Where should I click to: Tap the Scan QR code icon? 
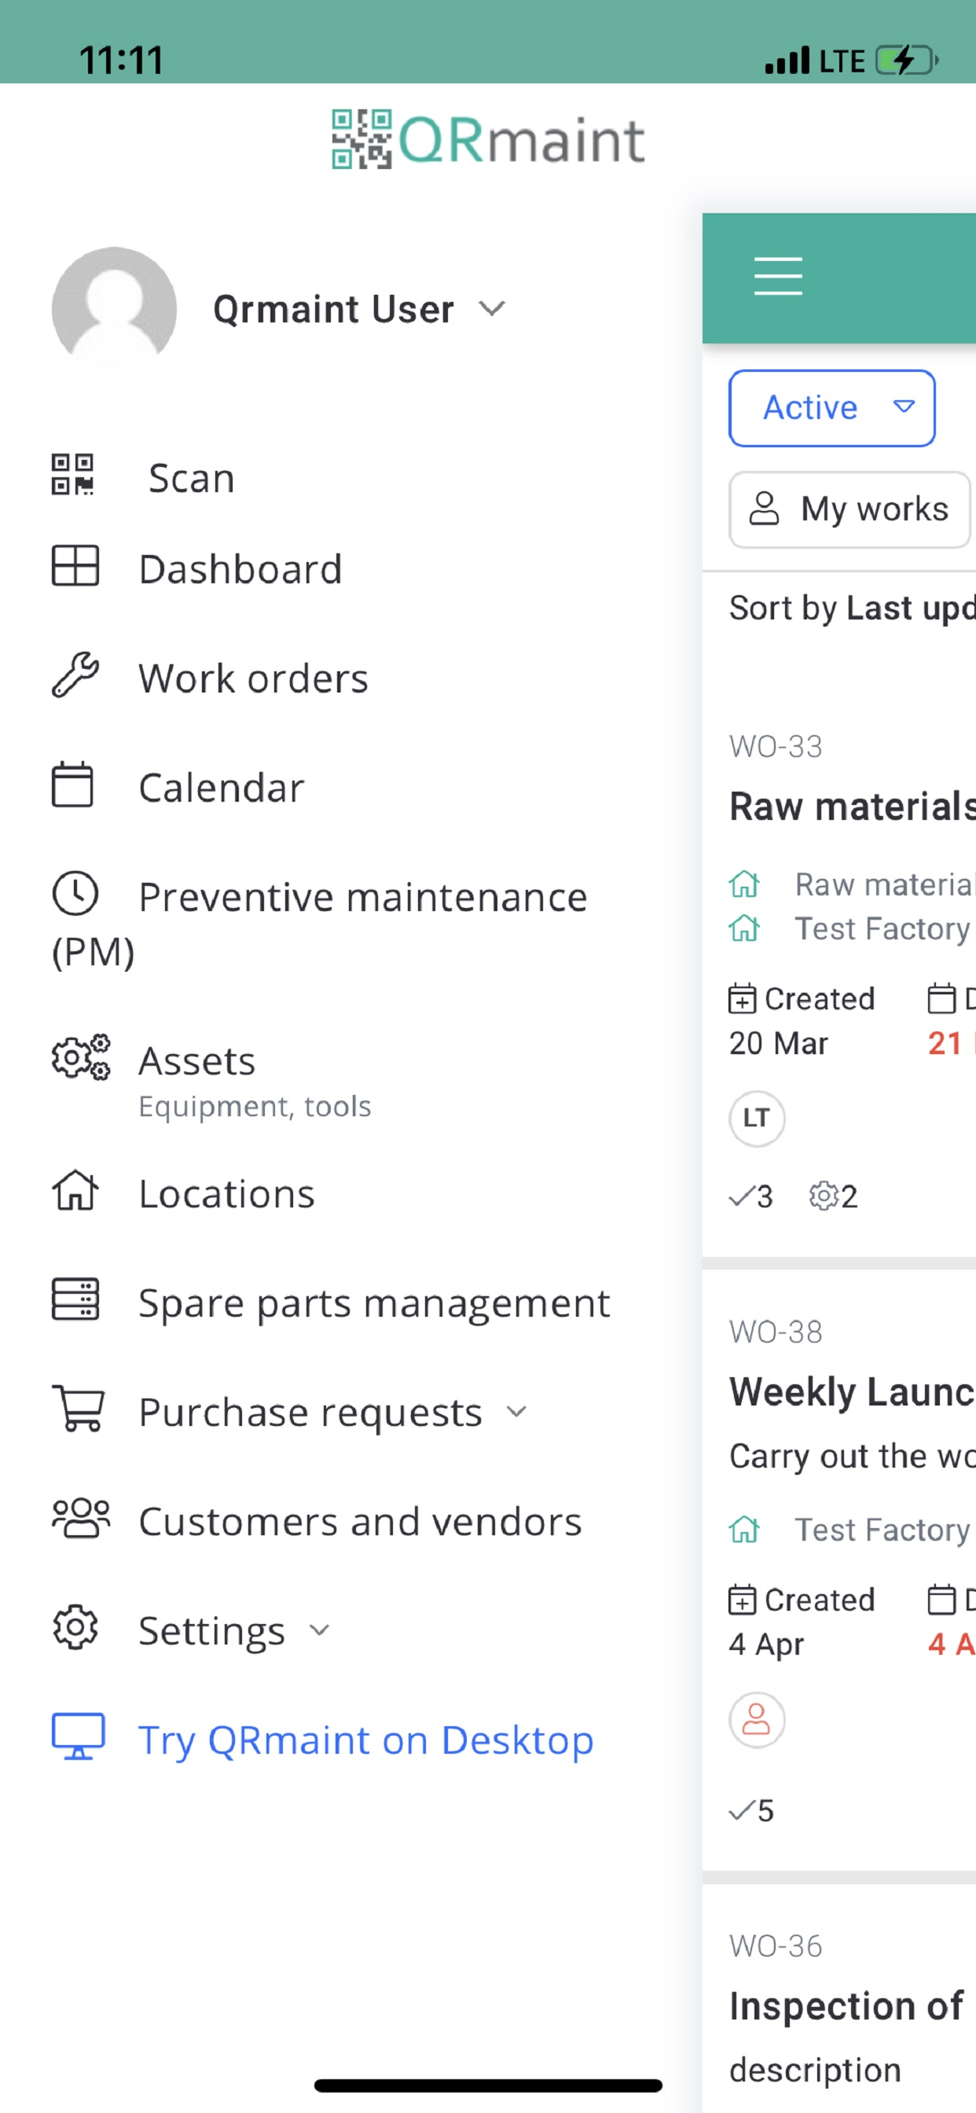pyautogui.click(x=72, y=475)
